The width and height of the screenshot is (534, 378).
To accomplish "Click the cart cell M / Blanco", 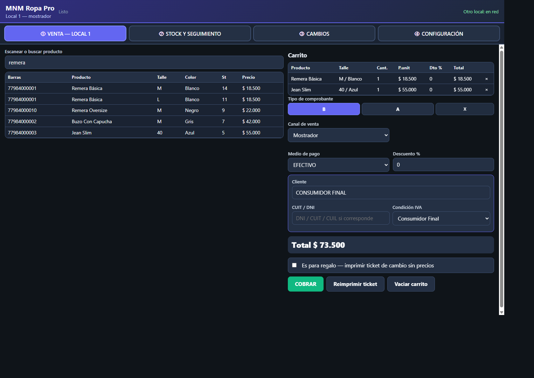I will point(351,79).
